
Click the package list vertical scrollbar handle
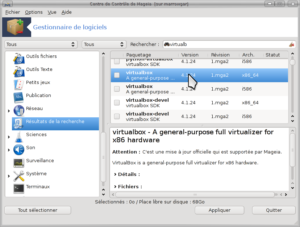click(292, 62)
